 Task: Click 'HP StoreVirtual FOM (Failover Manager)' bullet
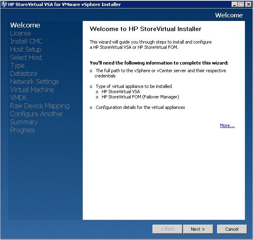[x=140, y=97]
